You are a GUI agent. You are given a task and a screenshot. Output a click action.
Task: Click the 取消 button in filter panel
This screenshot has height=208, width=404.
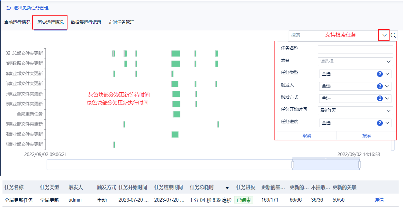tap(307, 136)
